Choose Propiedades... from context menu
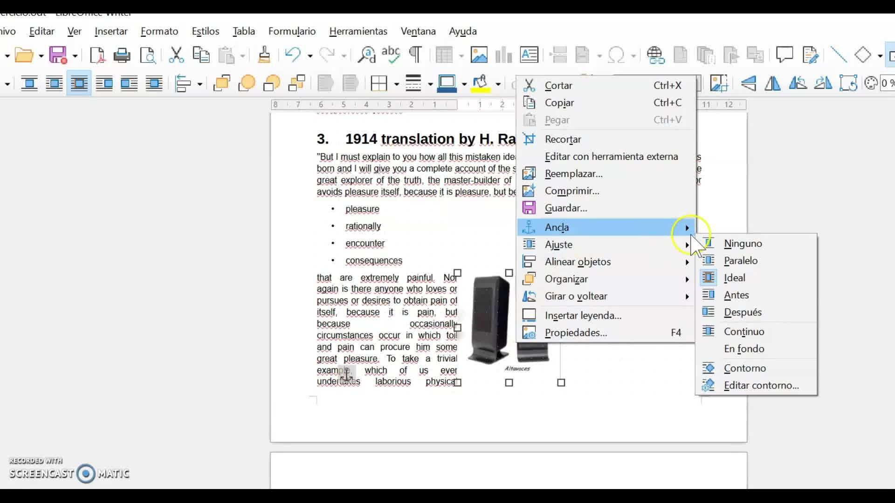895x503 pixels. click(576, 333)
